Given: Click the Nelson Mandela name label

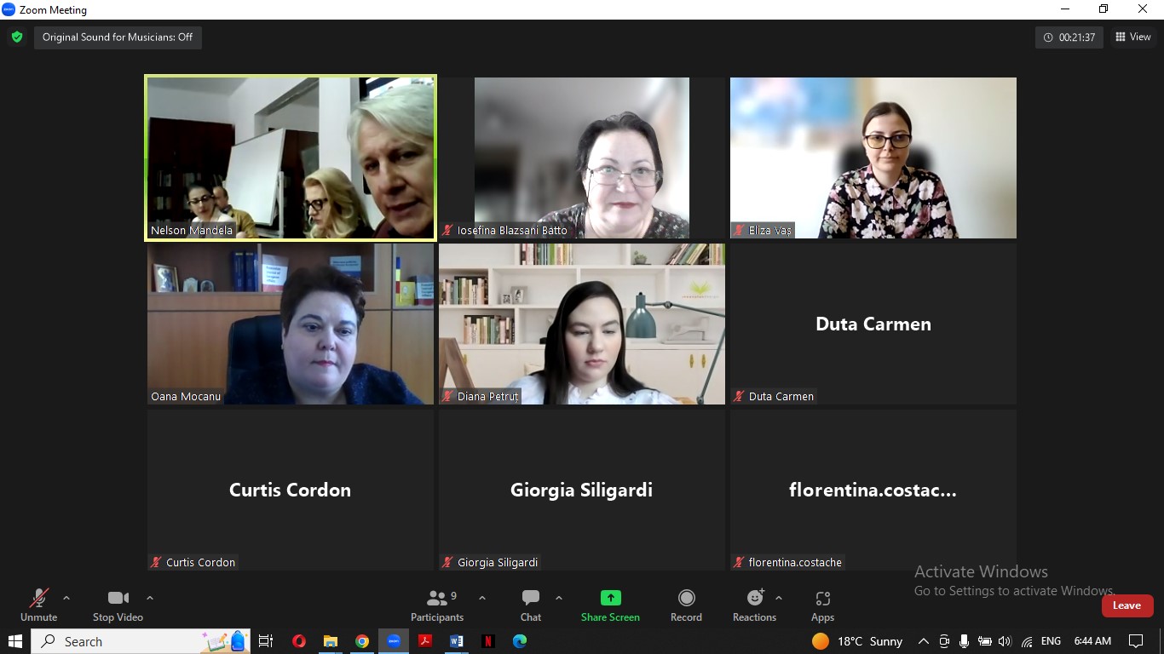Looking at the screenshot, I should [x=192, y=231].
